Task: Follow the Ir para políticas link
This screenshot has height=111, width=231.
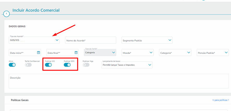Action: click(x=221, y=100)
